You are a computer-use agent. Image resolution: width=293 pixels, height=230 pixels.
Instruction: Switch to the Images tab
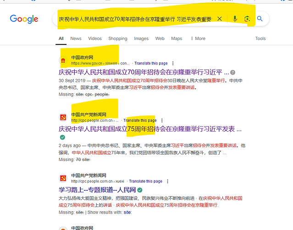[x=141, y=38]
